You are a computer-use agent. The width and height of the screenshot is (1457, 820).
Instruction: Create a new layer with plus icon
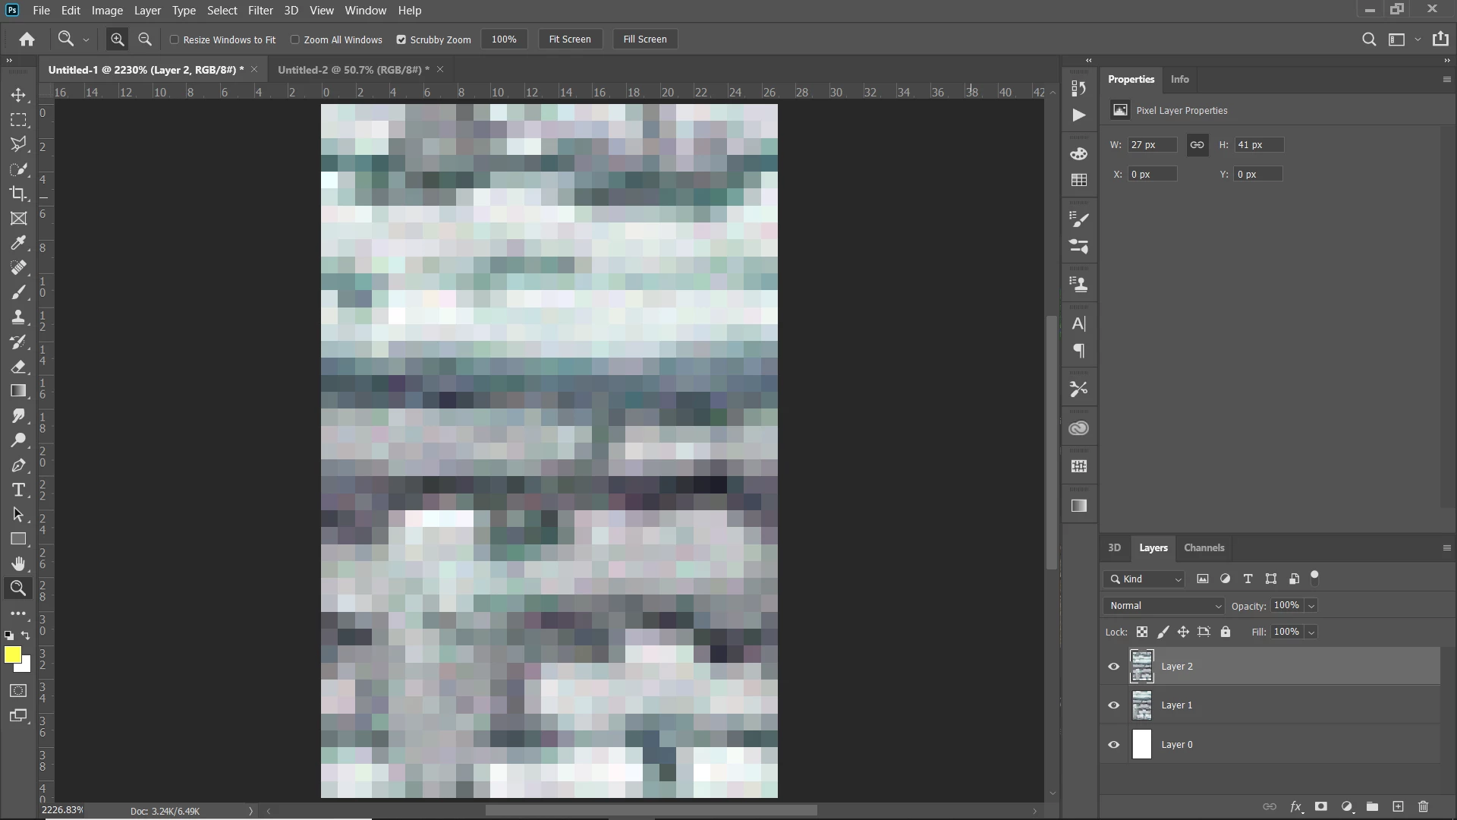tap(1398, 806)
